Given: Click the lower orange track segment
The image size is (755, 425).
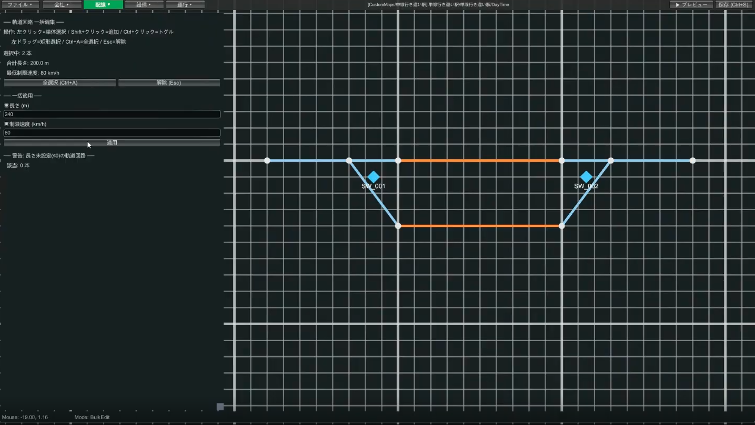Looking at the screenshot, I should 480,226.
